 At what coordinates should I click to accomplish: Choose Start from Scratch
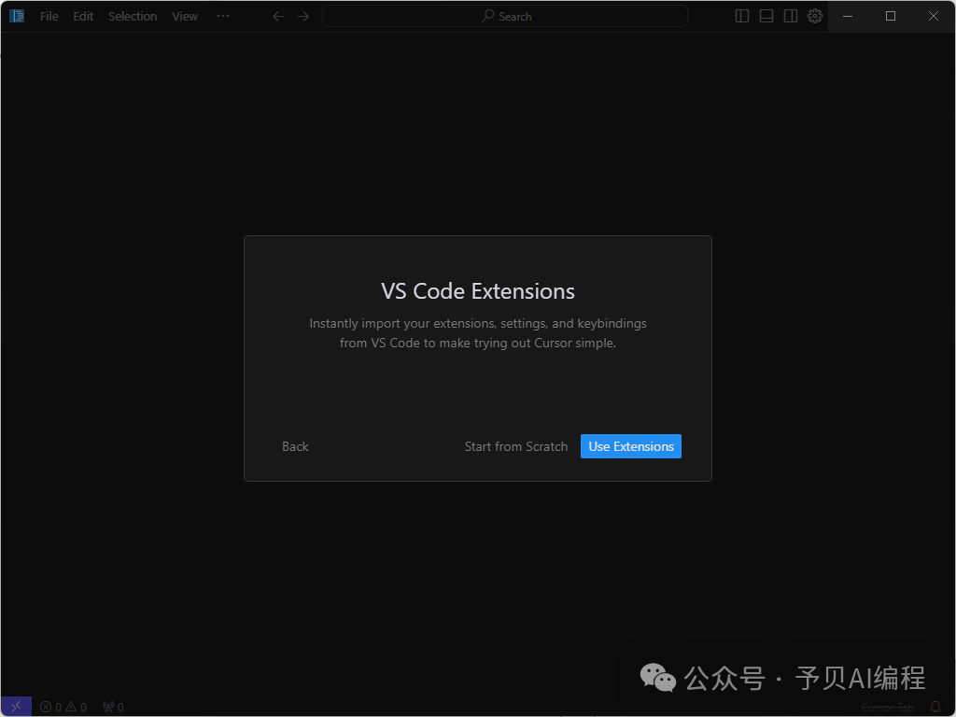click(x=515, y=446)
